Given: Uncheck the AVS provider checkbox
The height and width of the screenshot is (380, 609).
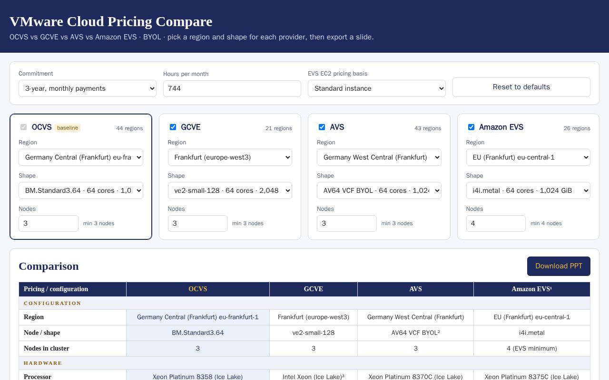Looking at the screenshot, I should 322,127.
